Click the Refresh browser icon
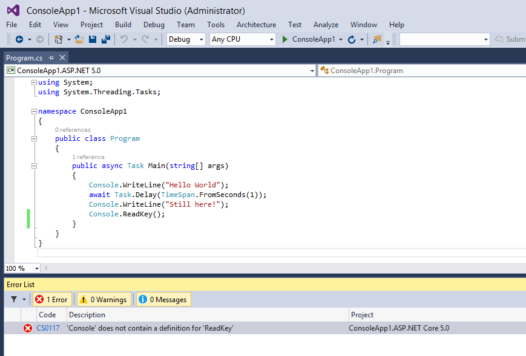The height and width of the screenshot is (356, 526). pyautogui.click(x=352, y=39)
